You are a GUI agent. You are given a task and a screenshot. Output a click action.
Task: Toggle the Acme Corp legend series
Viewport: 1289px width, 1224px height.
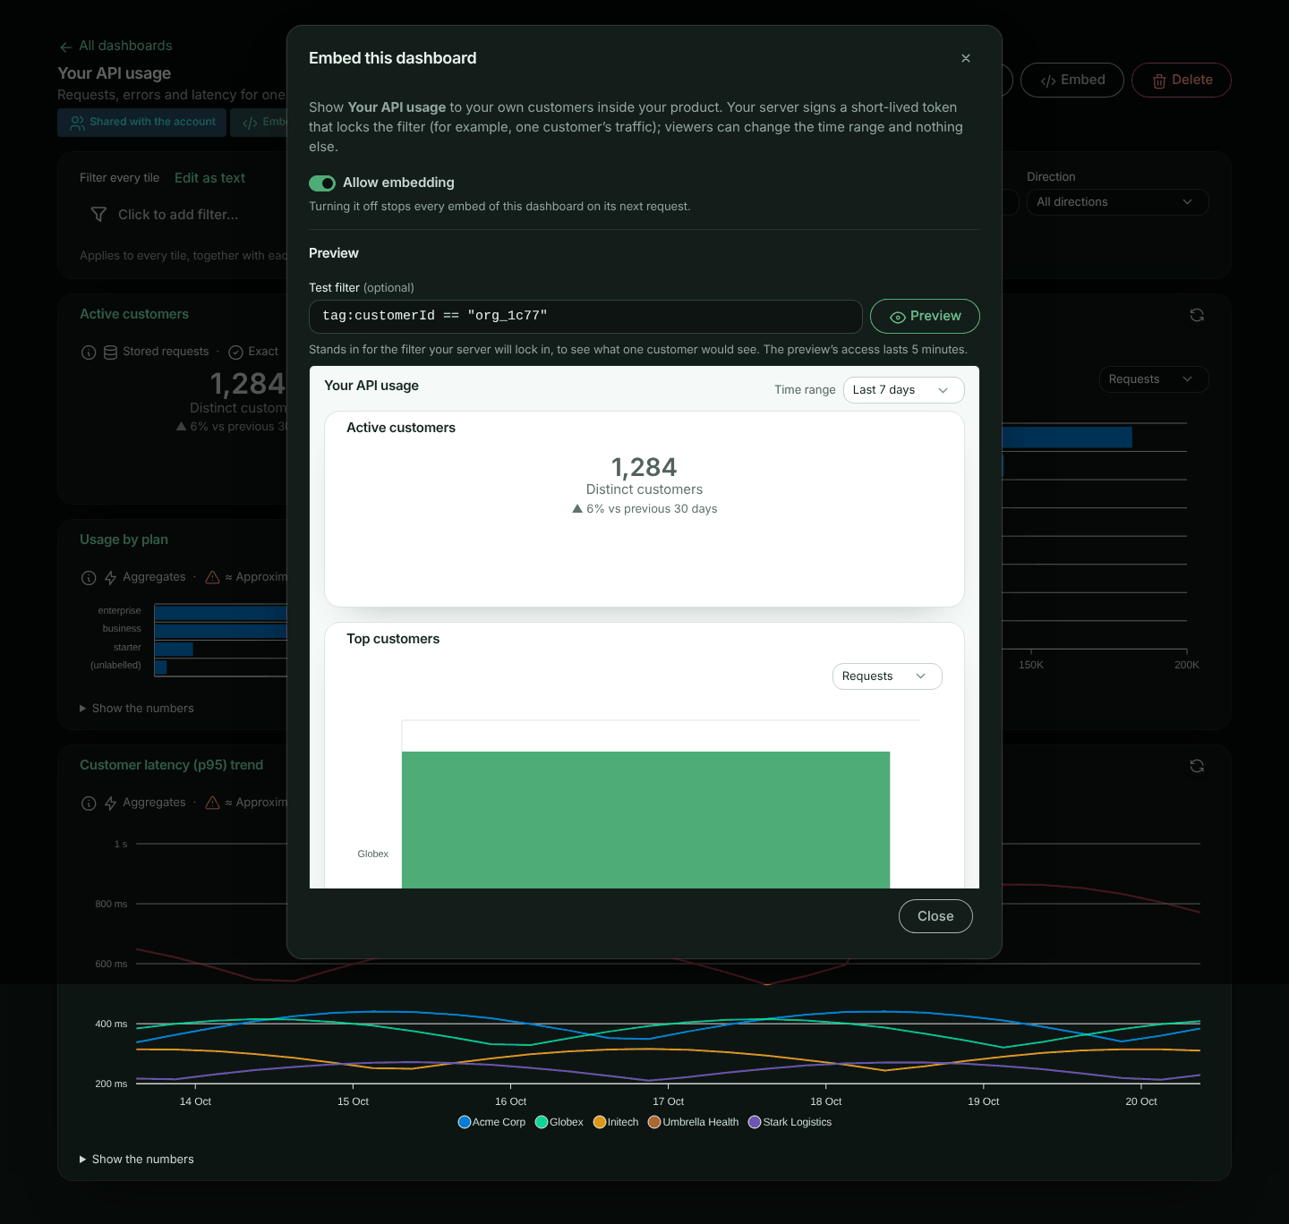point(491,1122)
